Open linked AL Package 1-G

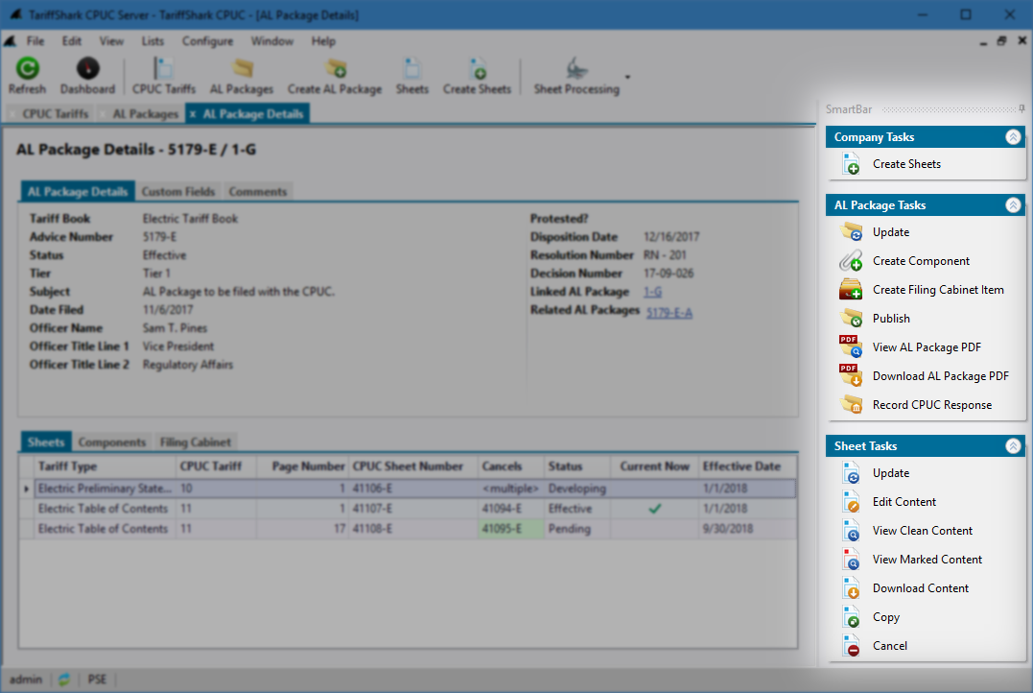[652, 292]
